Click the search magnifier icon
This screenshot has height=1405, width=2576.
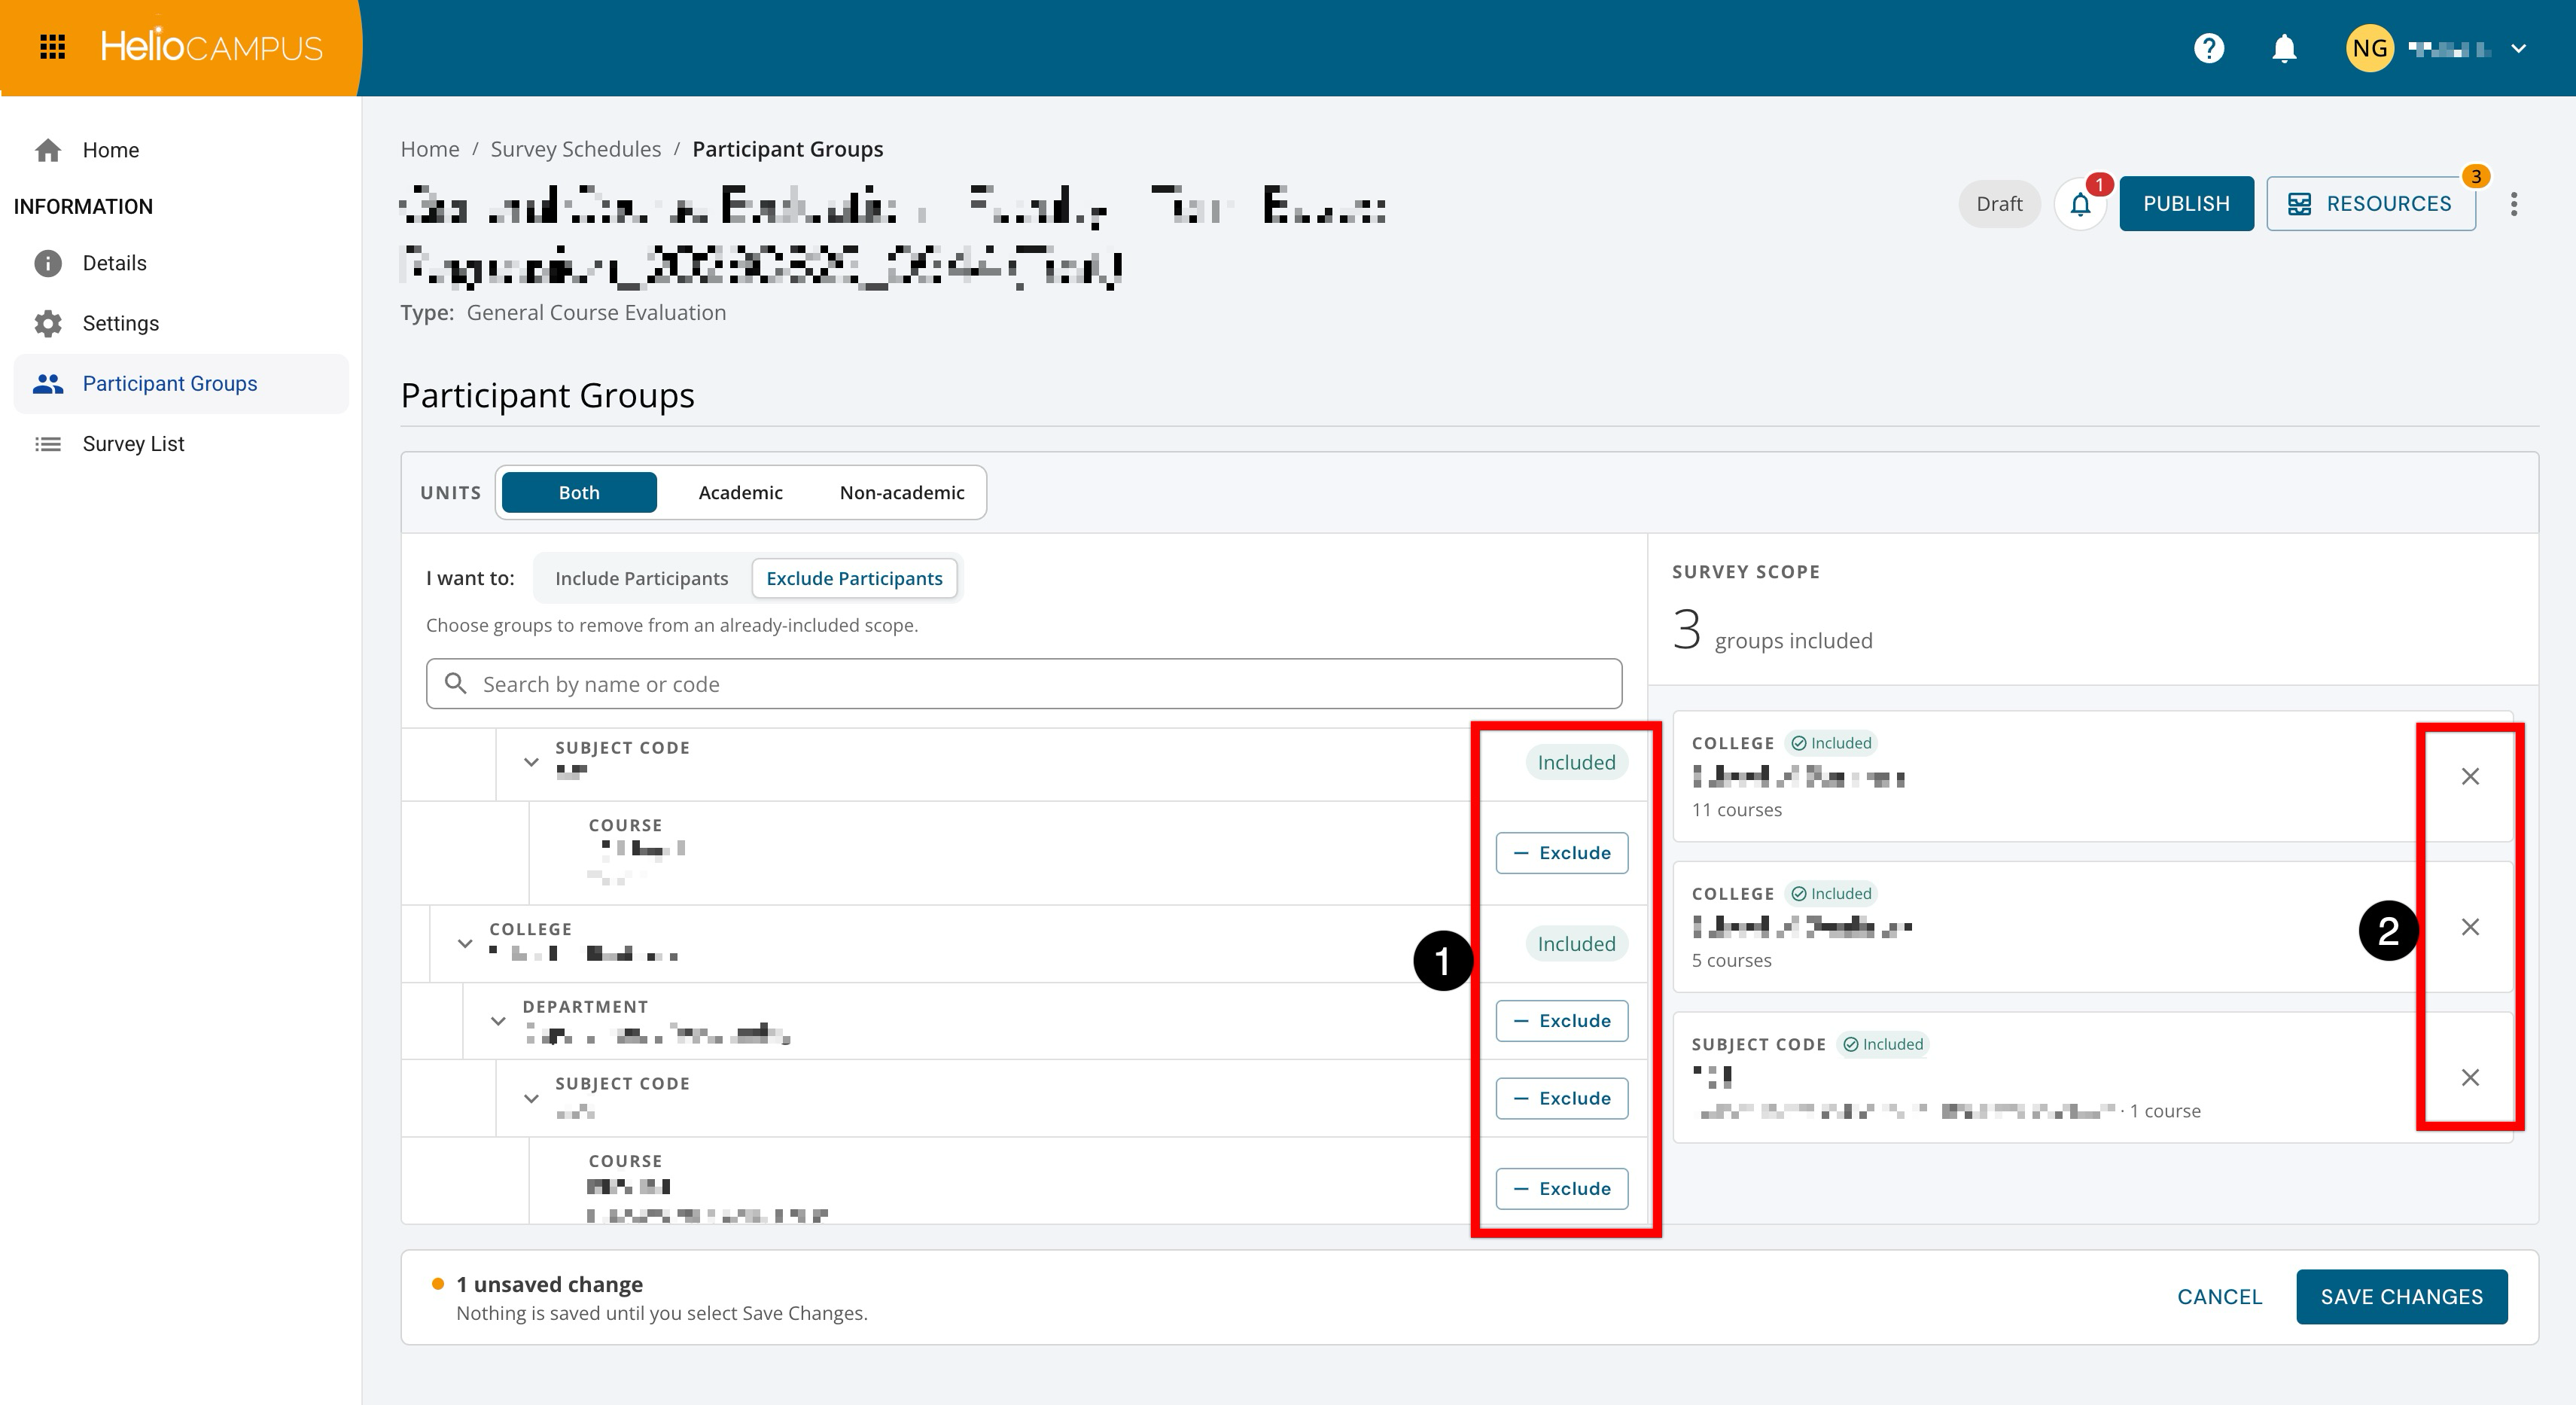coord(456,684)
